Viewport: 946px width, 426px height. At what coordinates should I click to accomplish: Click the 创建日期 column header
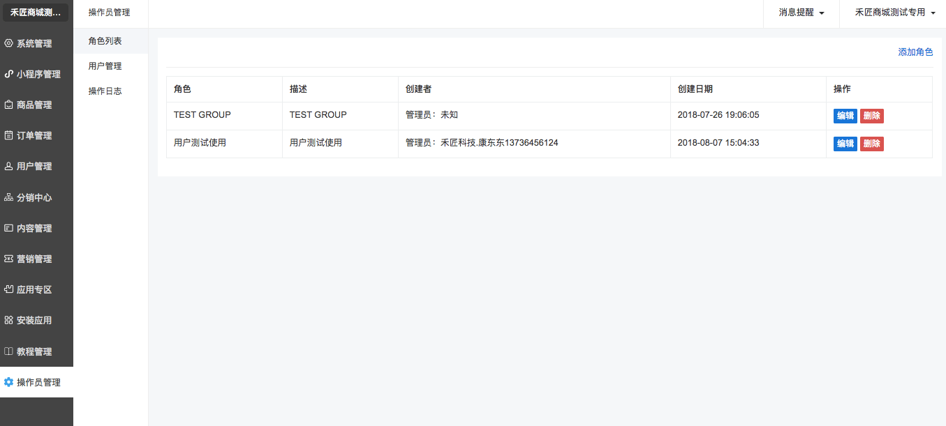[x=695, y=89]
